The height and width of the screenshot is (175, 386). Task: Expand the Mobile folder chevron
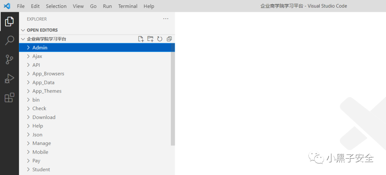point(28,152)
